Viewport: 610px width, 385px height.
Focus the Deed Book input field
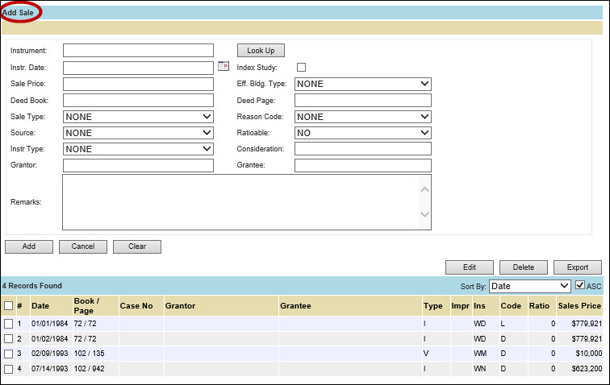pyautogui.click(x=138, y=100)
